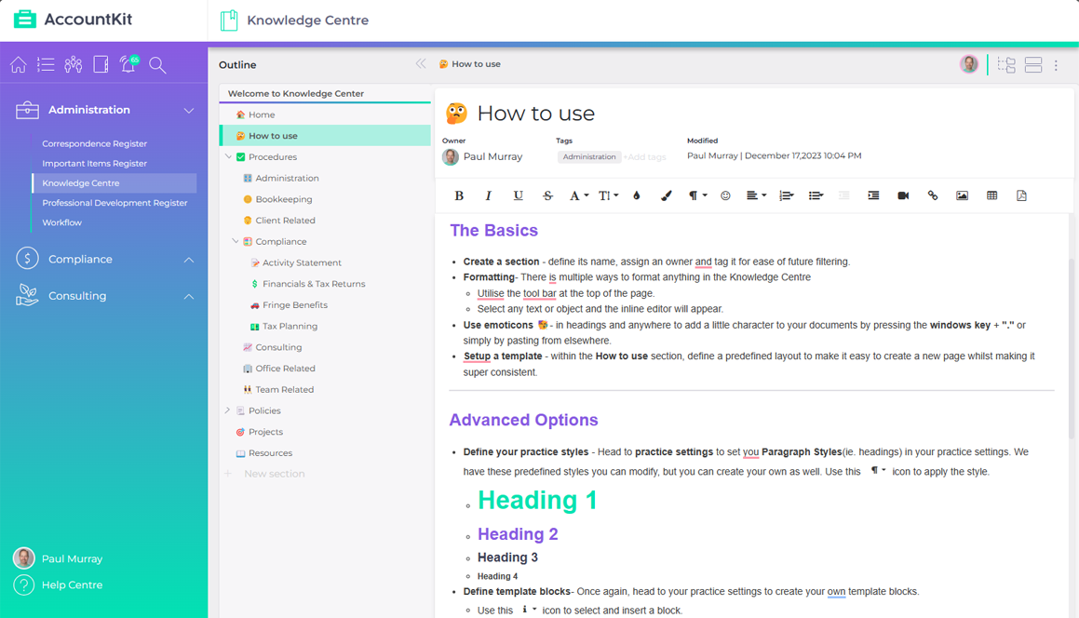Insert a table into the page

[991, 195]
